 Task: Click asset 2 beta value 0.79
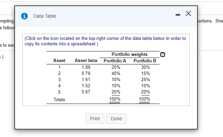click(86, 73)
